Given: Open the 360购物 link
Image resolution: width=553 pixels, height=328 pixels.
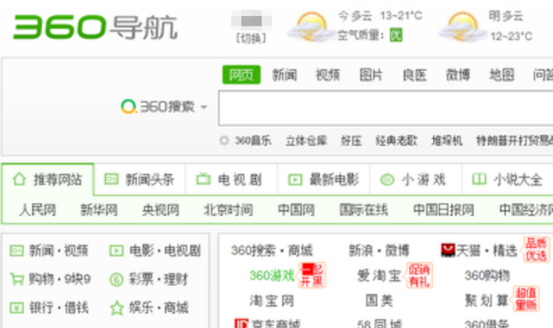Looking at the screenshot, I should click(x=487, y=275).
